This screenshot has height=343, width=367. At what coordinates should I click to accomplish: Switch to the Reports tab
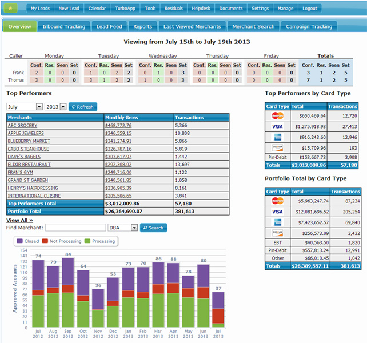(x=143, y=26)
